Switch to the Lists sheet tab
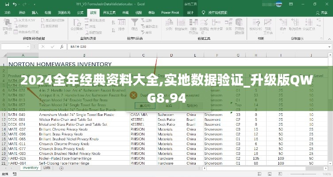 tap(47, 168)
